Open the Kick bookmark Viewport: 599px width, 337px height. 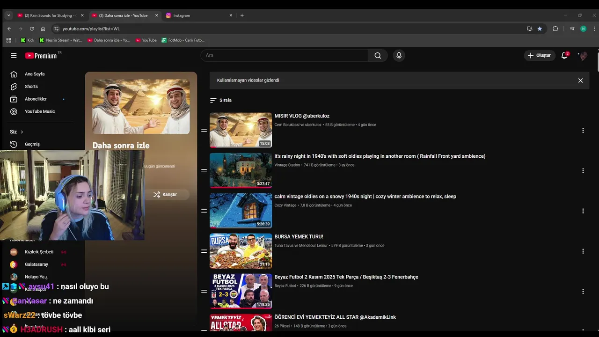pyautogui.click(x=27, y=40)
